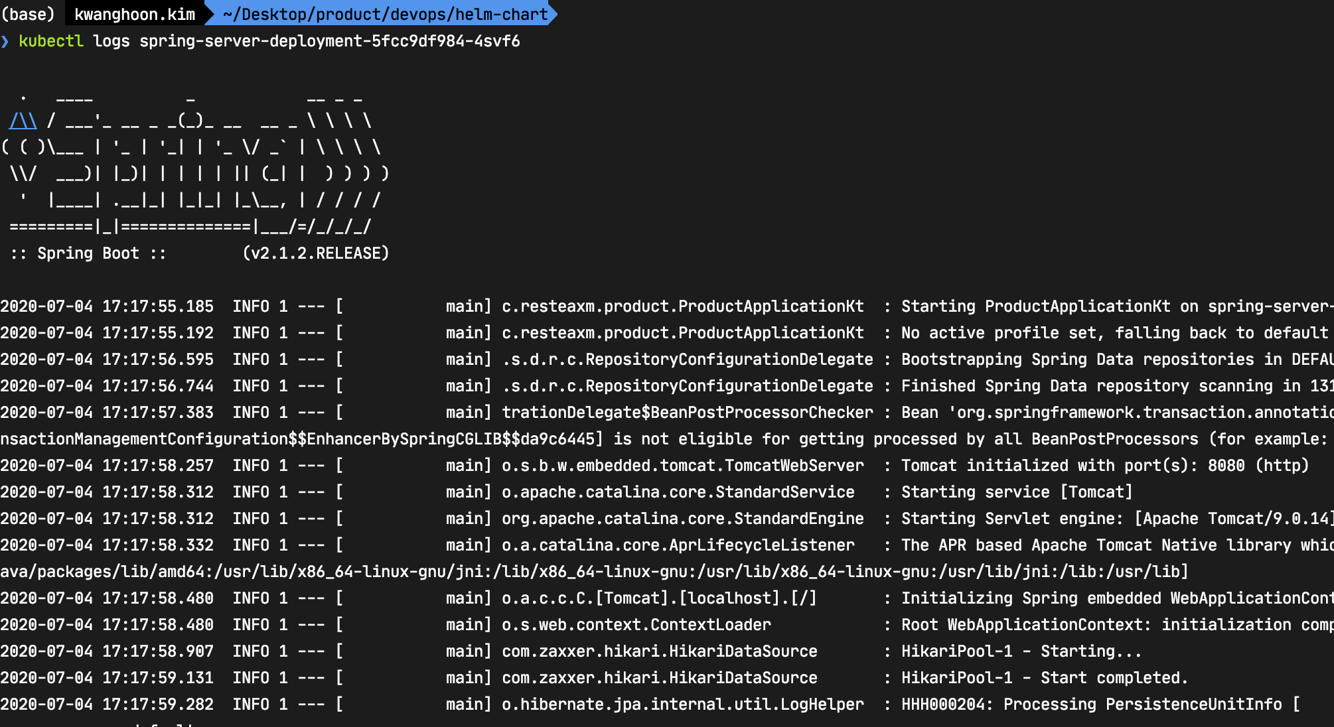Click the ~/Desktop/product/devops/helm-chart path segment
This screenshot has width=1334, height=727.
coord(385,14)
